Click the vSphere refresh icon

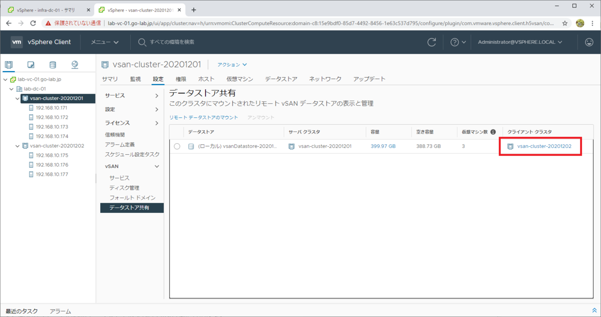(x=432, y=42)
